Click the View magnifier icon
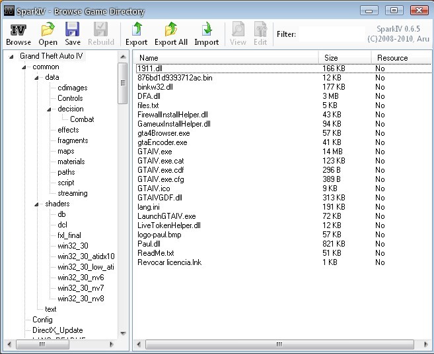 point(238,29)
